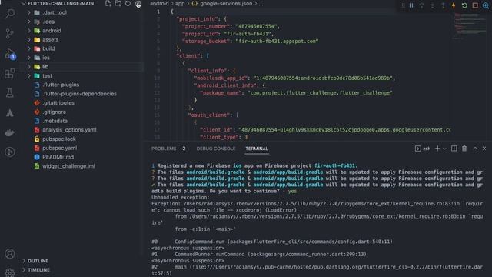This screenshot has width=492, height=277.
Task: Click the Problems count badge 2
Action: [184, 149]
